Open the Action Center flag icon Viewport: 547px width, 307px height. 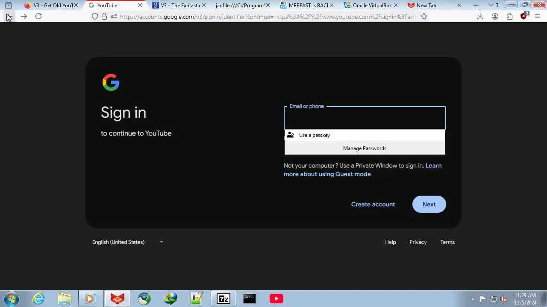[x=483, y=299]
